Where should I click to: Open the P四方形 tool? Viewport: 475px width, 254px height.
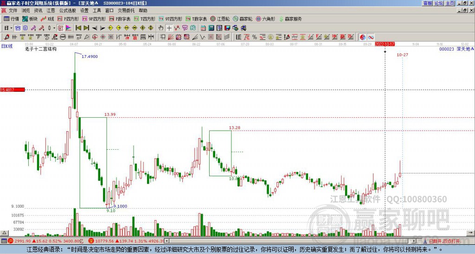pyautogui.click(x=68, y=19)
